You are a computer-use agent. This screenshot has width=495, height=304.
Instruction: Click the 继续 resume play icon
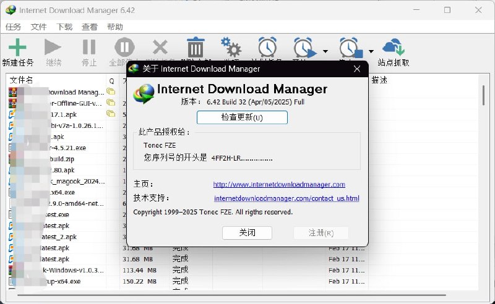click(53, 47)
